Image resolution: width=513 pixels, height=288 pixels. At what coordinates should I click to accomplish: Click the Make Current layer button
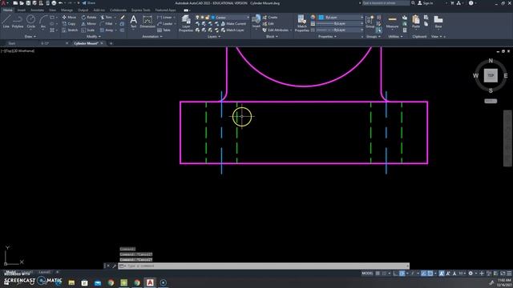coord(233,23)
